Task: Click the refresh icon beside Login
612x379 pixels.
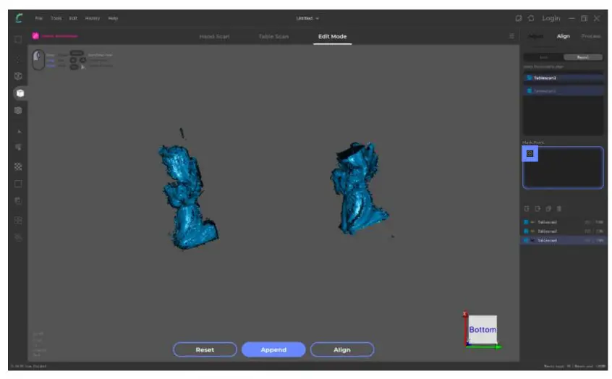Action: coord(531,18)
